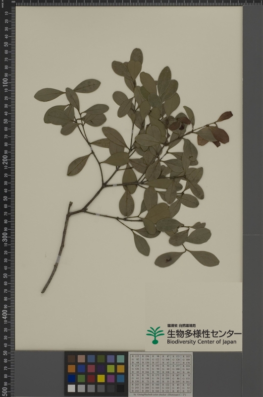Select the orange patch on the color checker

[x=71, y=368]
